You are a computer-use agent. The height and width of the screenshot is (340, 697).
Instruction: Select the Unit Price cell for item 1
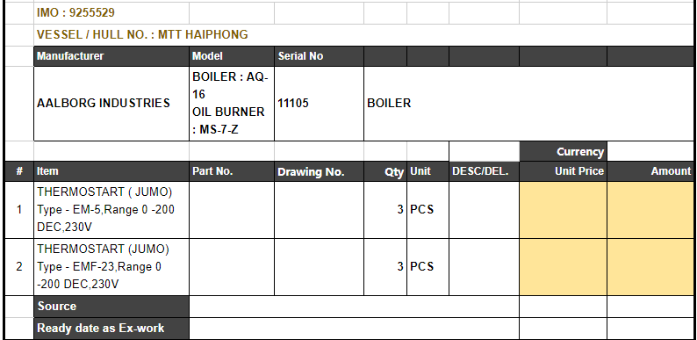(563, 210)
